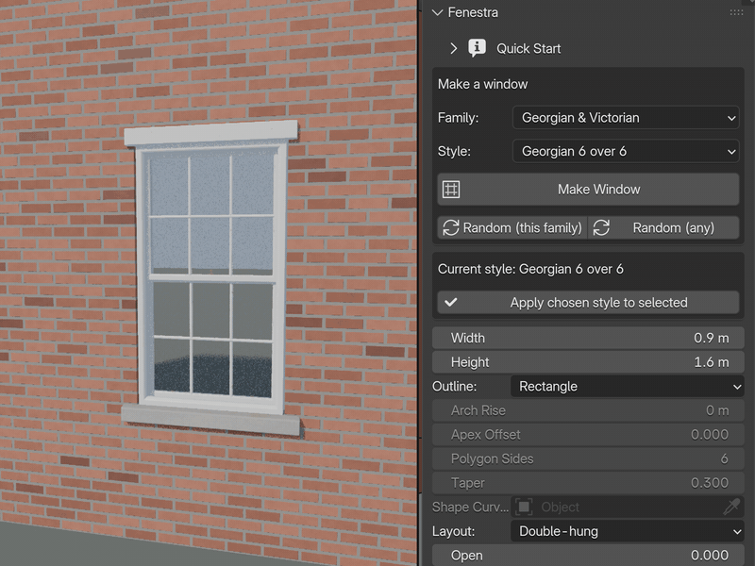The width and height of the screenshot is (755, 566).
Task: Click the Arch Rise field
Action: (x=588, y=410)
